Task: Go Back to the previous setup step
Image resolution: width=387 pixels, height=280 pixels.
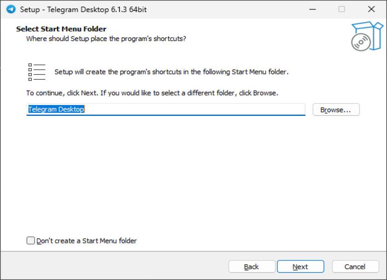Action: 251,267
